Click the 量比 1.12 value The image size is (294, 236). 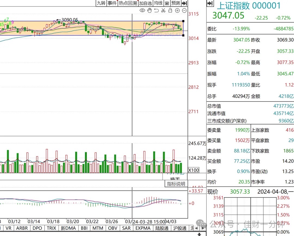point(289,85)
